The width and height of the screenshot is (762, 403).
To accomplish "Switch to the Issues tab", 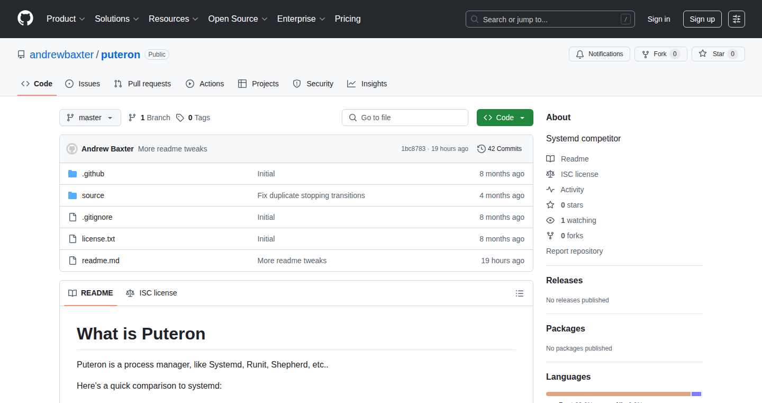I will 83,84.
